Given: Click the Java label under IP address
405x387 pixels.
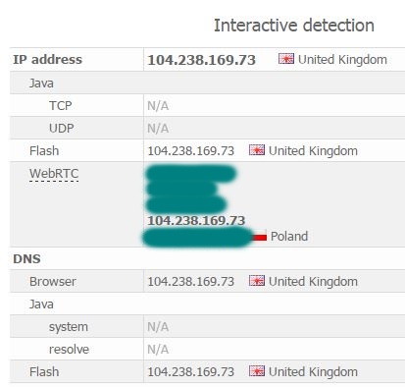Looking at the screenshot, I should click(x=41, y=83).
